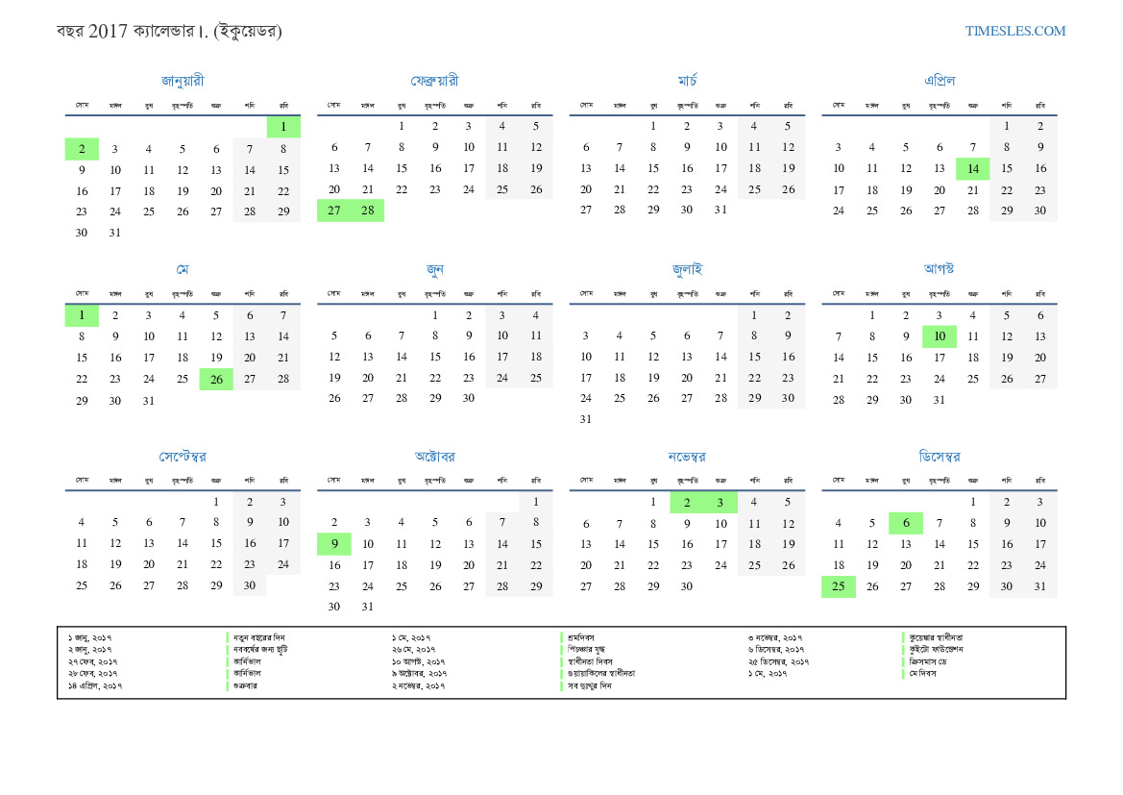Select highlighted May 26 date

click(216, 379)
